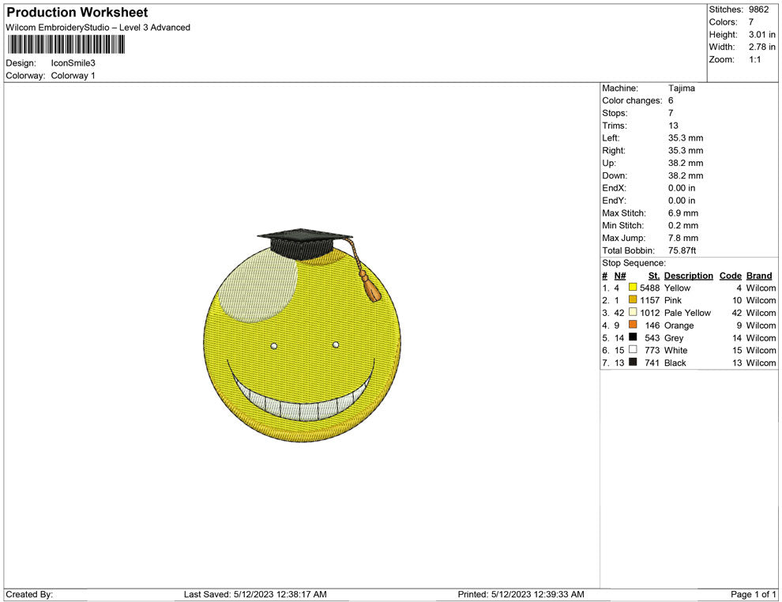
Task: Click the Brand column header
Action: point(759,276)
